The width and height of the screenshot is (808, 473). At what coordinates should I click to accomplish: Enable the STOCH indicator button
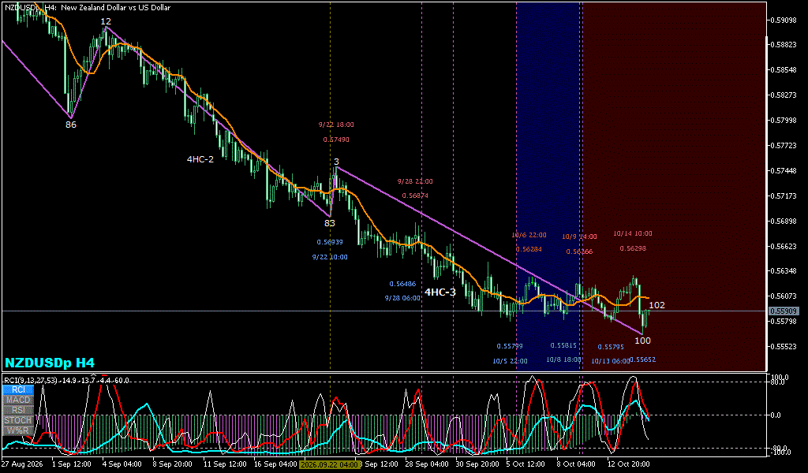point(18,420)
